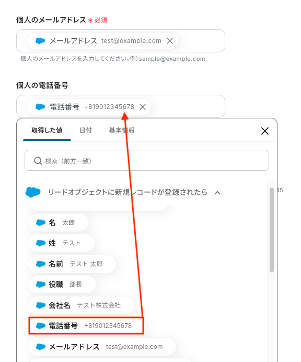Select the 役職 部長 value
This screenshot has width=301, height=362.
(62, 284)
